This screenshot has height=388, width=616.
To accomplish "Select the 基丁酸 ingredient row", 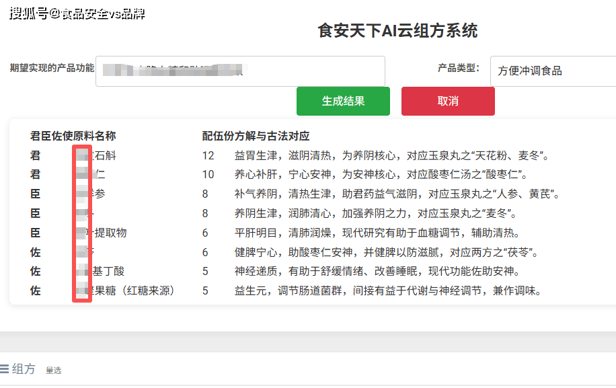I will click(106, 272).
